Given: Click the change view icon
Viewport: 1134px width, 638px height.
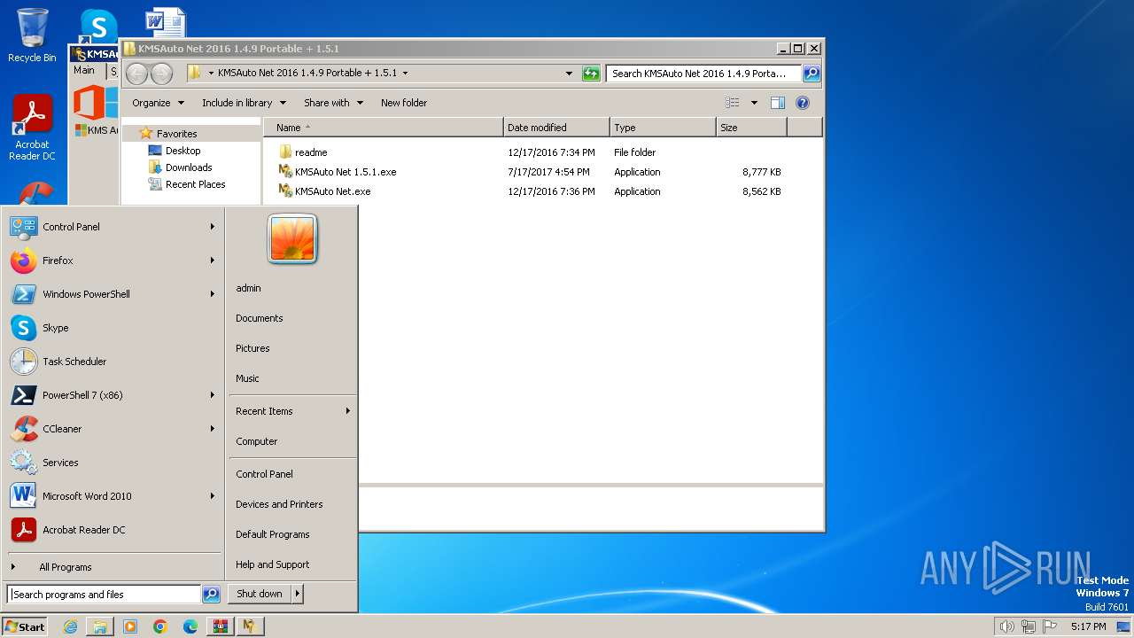Looking at the screenshot, I should 732,103.
